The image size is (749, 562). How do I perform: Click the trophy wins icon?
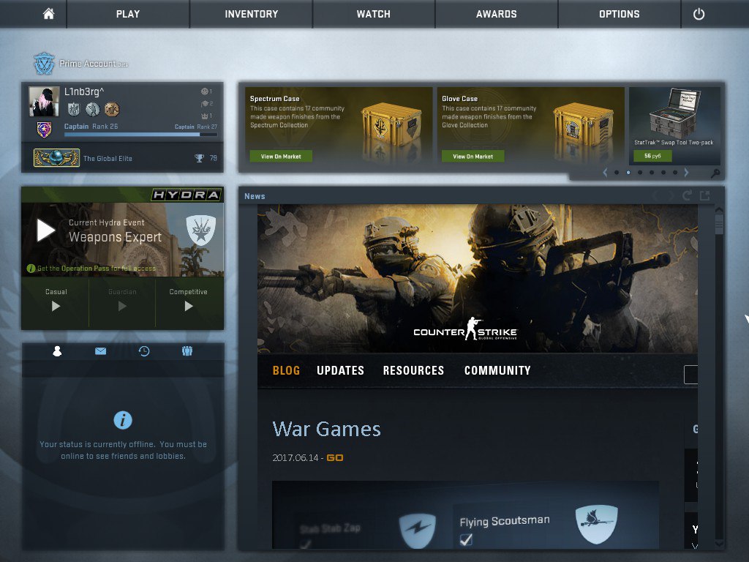(x=199, y=158)
